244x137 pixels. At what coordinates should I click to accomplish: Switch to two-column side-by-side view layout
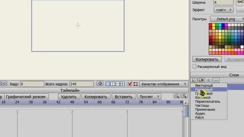tap(112, 84)
